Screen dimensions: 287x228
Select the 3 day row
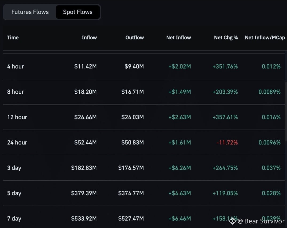coord(144,168)
